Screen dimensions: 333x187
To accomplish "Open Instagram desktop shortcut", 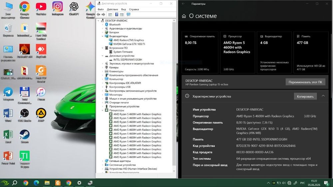I will [58, 9].
